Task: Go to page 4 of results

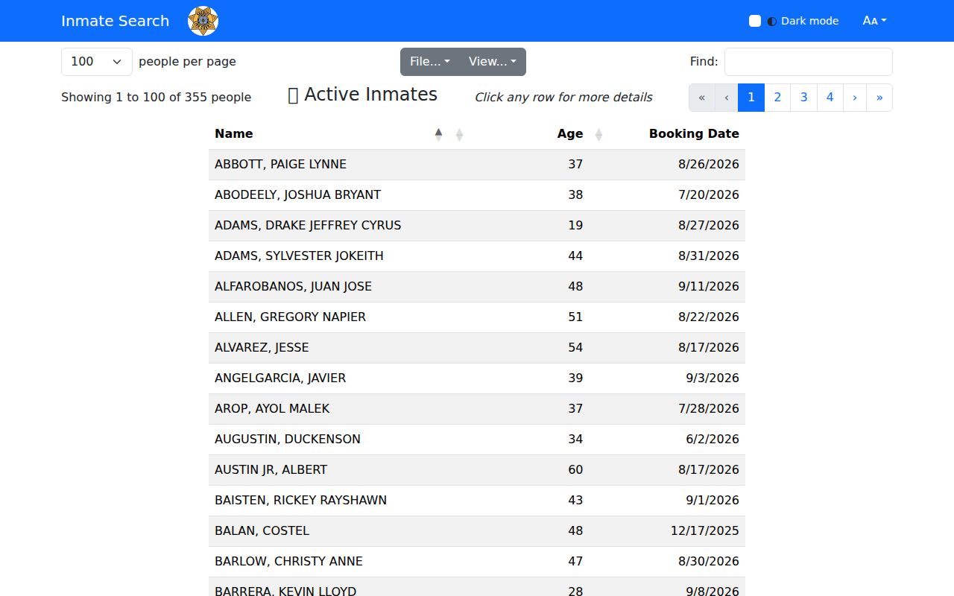Action: pos(830,98)
